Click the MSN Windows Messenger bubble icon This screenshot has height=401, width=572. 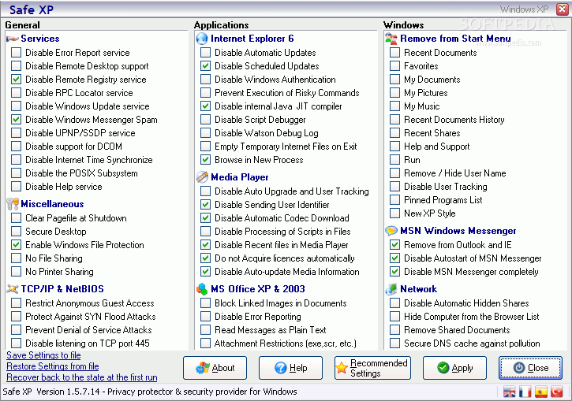(x=391, y=231)
